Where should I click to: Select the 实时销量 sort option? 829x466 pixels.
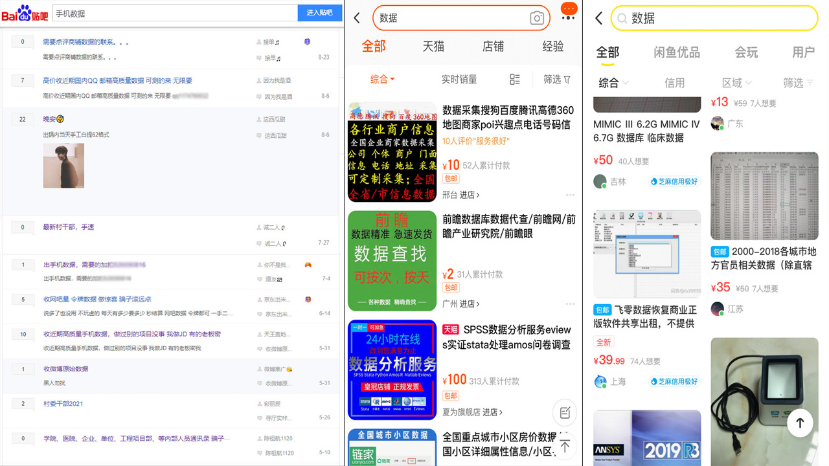459,79
